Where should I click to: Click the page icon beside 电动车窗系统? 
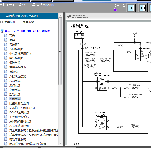[6, 139]
